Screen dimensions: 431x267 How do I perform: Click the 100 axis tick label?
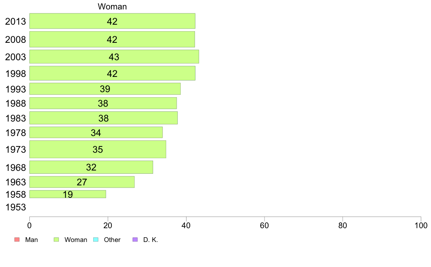click(421, 226)
